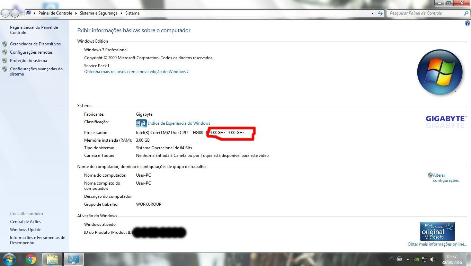Open Configurações remotas link
Screen dimensions: 471x266
(x=31, y=52)
